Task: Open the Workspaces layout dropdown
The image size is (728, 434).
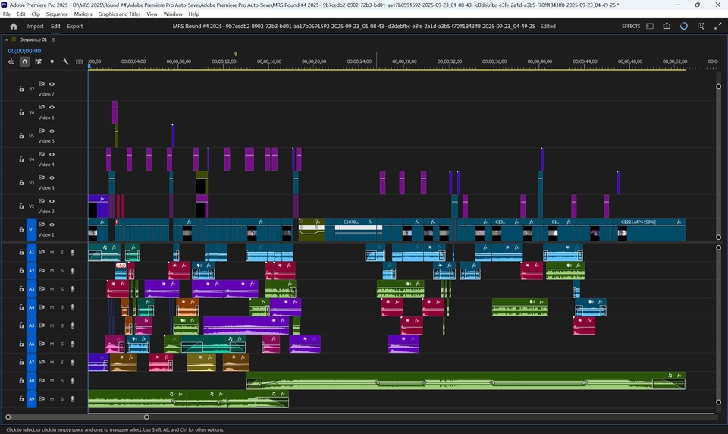Action: coord(650,26)
